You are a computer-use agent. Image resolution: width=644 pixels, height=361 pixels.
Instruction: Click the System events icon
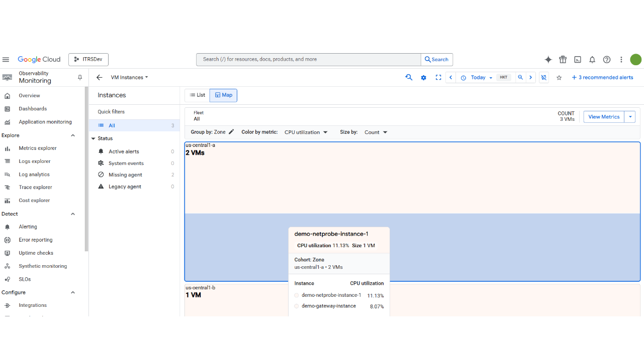click(101, 163)
